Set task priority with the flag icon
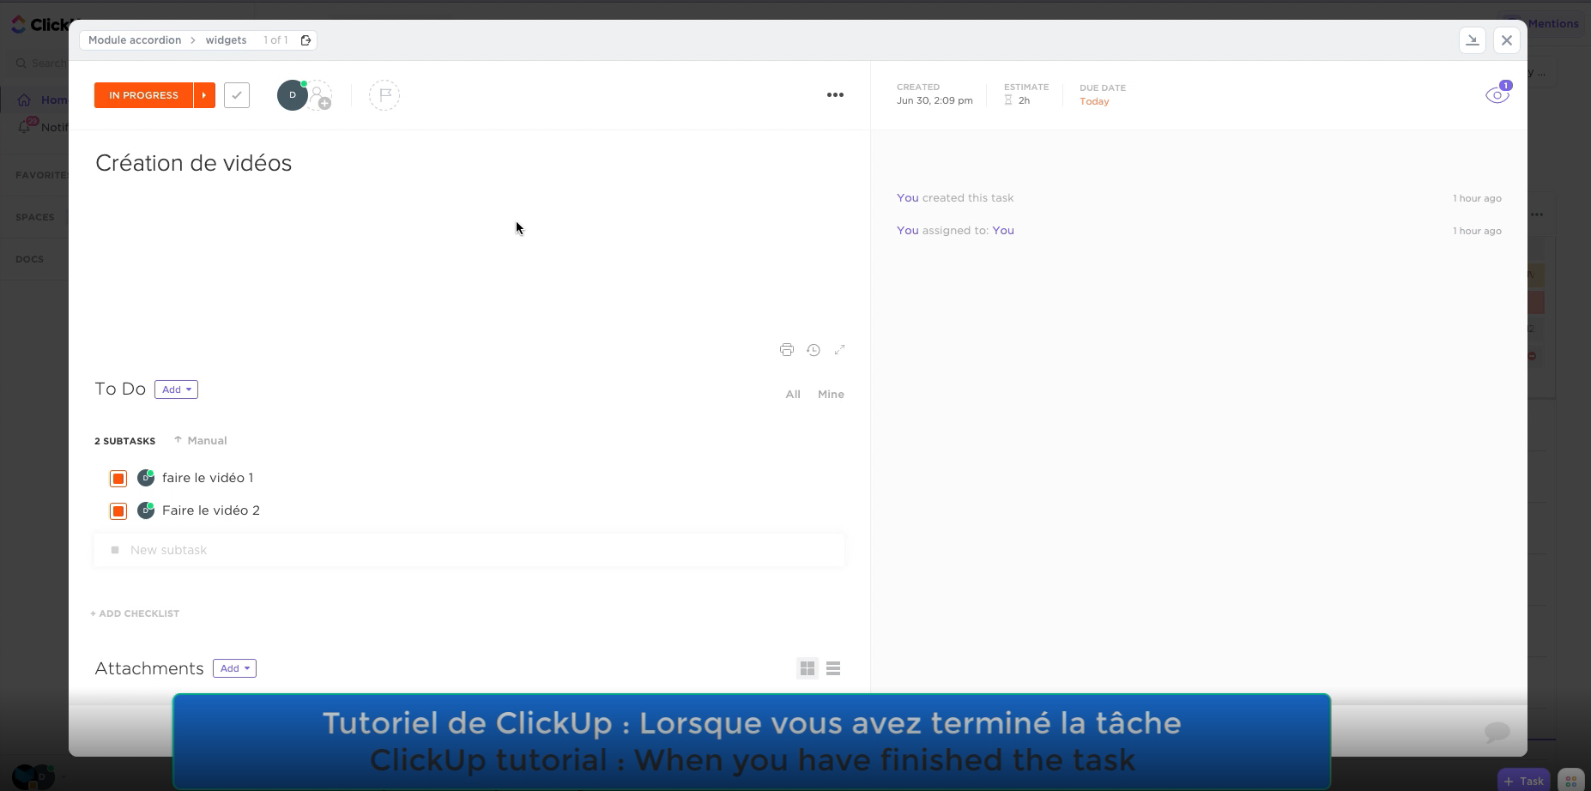The width and height of the screenshot is (1591, 791). coord(384,95)
